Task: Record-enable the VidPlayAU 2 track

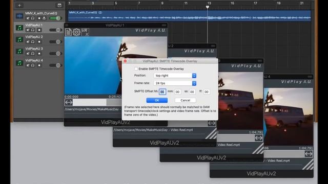Action: (39, 42)
